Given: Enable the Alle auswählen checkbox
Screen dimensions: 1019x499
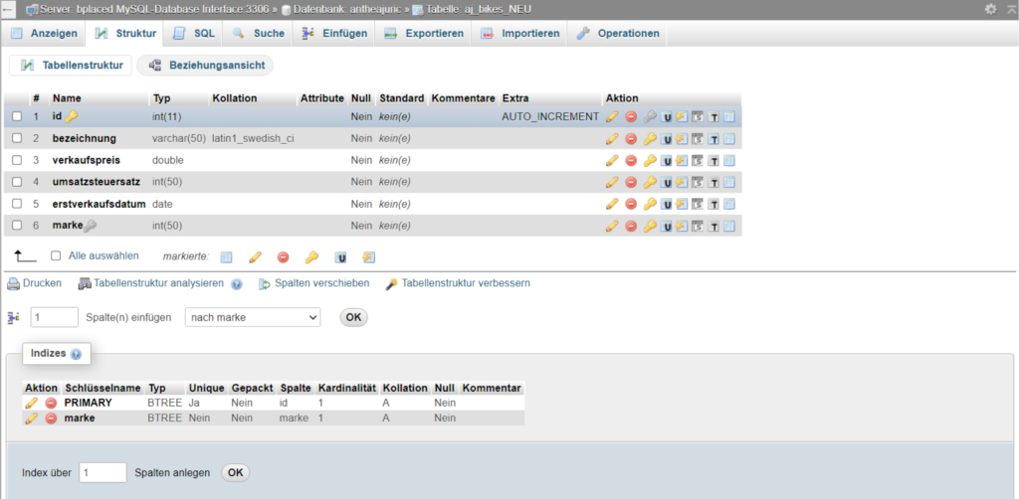Looking at the screenshot, I should (x=57, y=255).
